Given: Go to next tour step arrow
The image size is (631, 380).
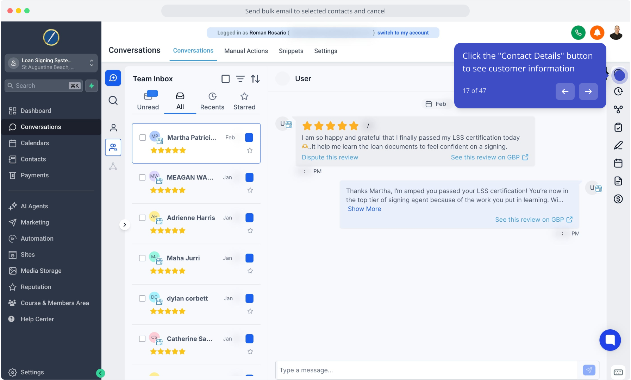Looking at the screenshot, I should pyautogui.click(x=588, y=91).
